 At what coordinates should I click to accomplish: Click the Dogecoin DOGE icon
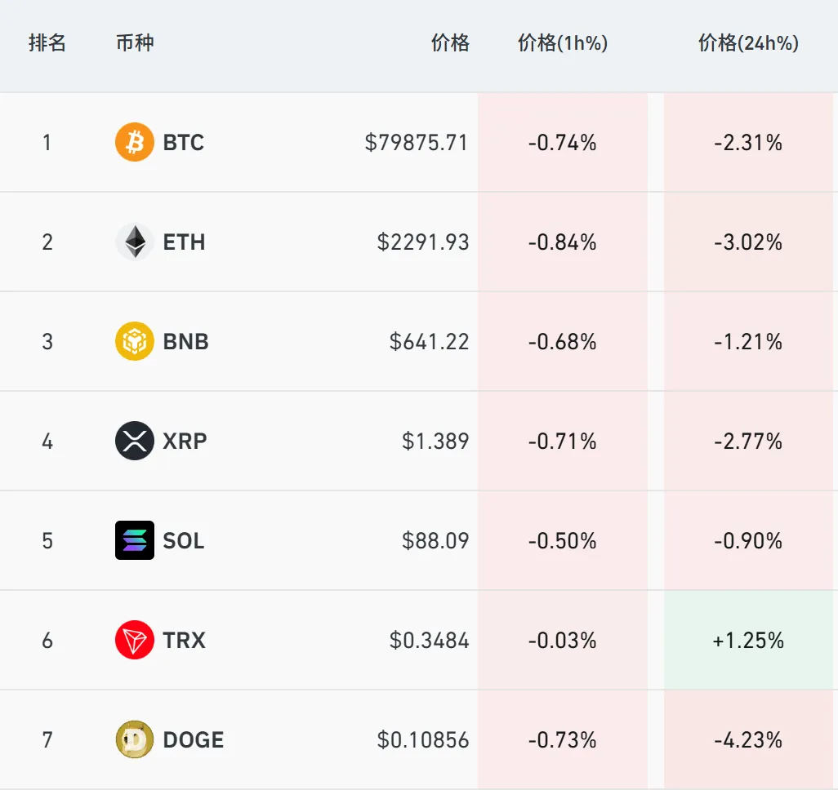point(135,739)
